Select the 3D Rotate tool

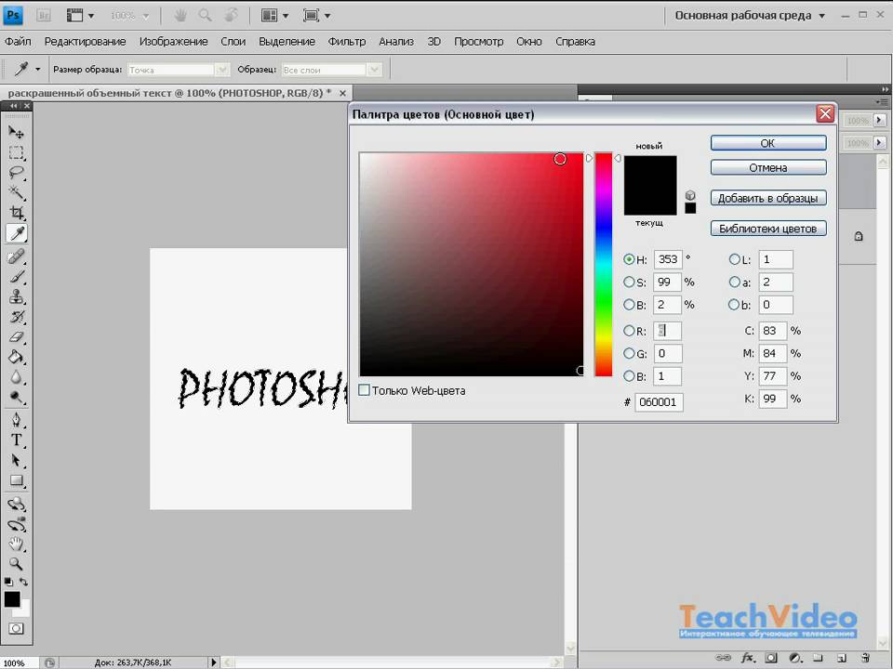16,504
